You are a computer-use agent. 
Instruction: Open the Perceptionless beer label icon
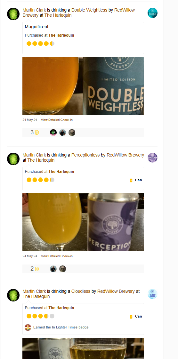coord(152,158)
